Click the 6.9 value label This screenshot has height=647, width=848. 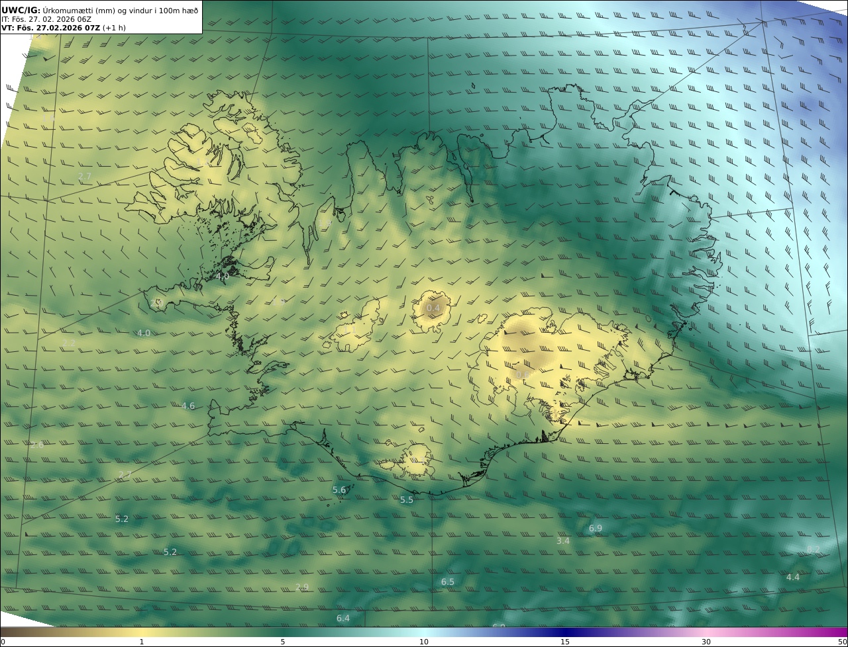(596, 528)
